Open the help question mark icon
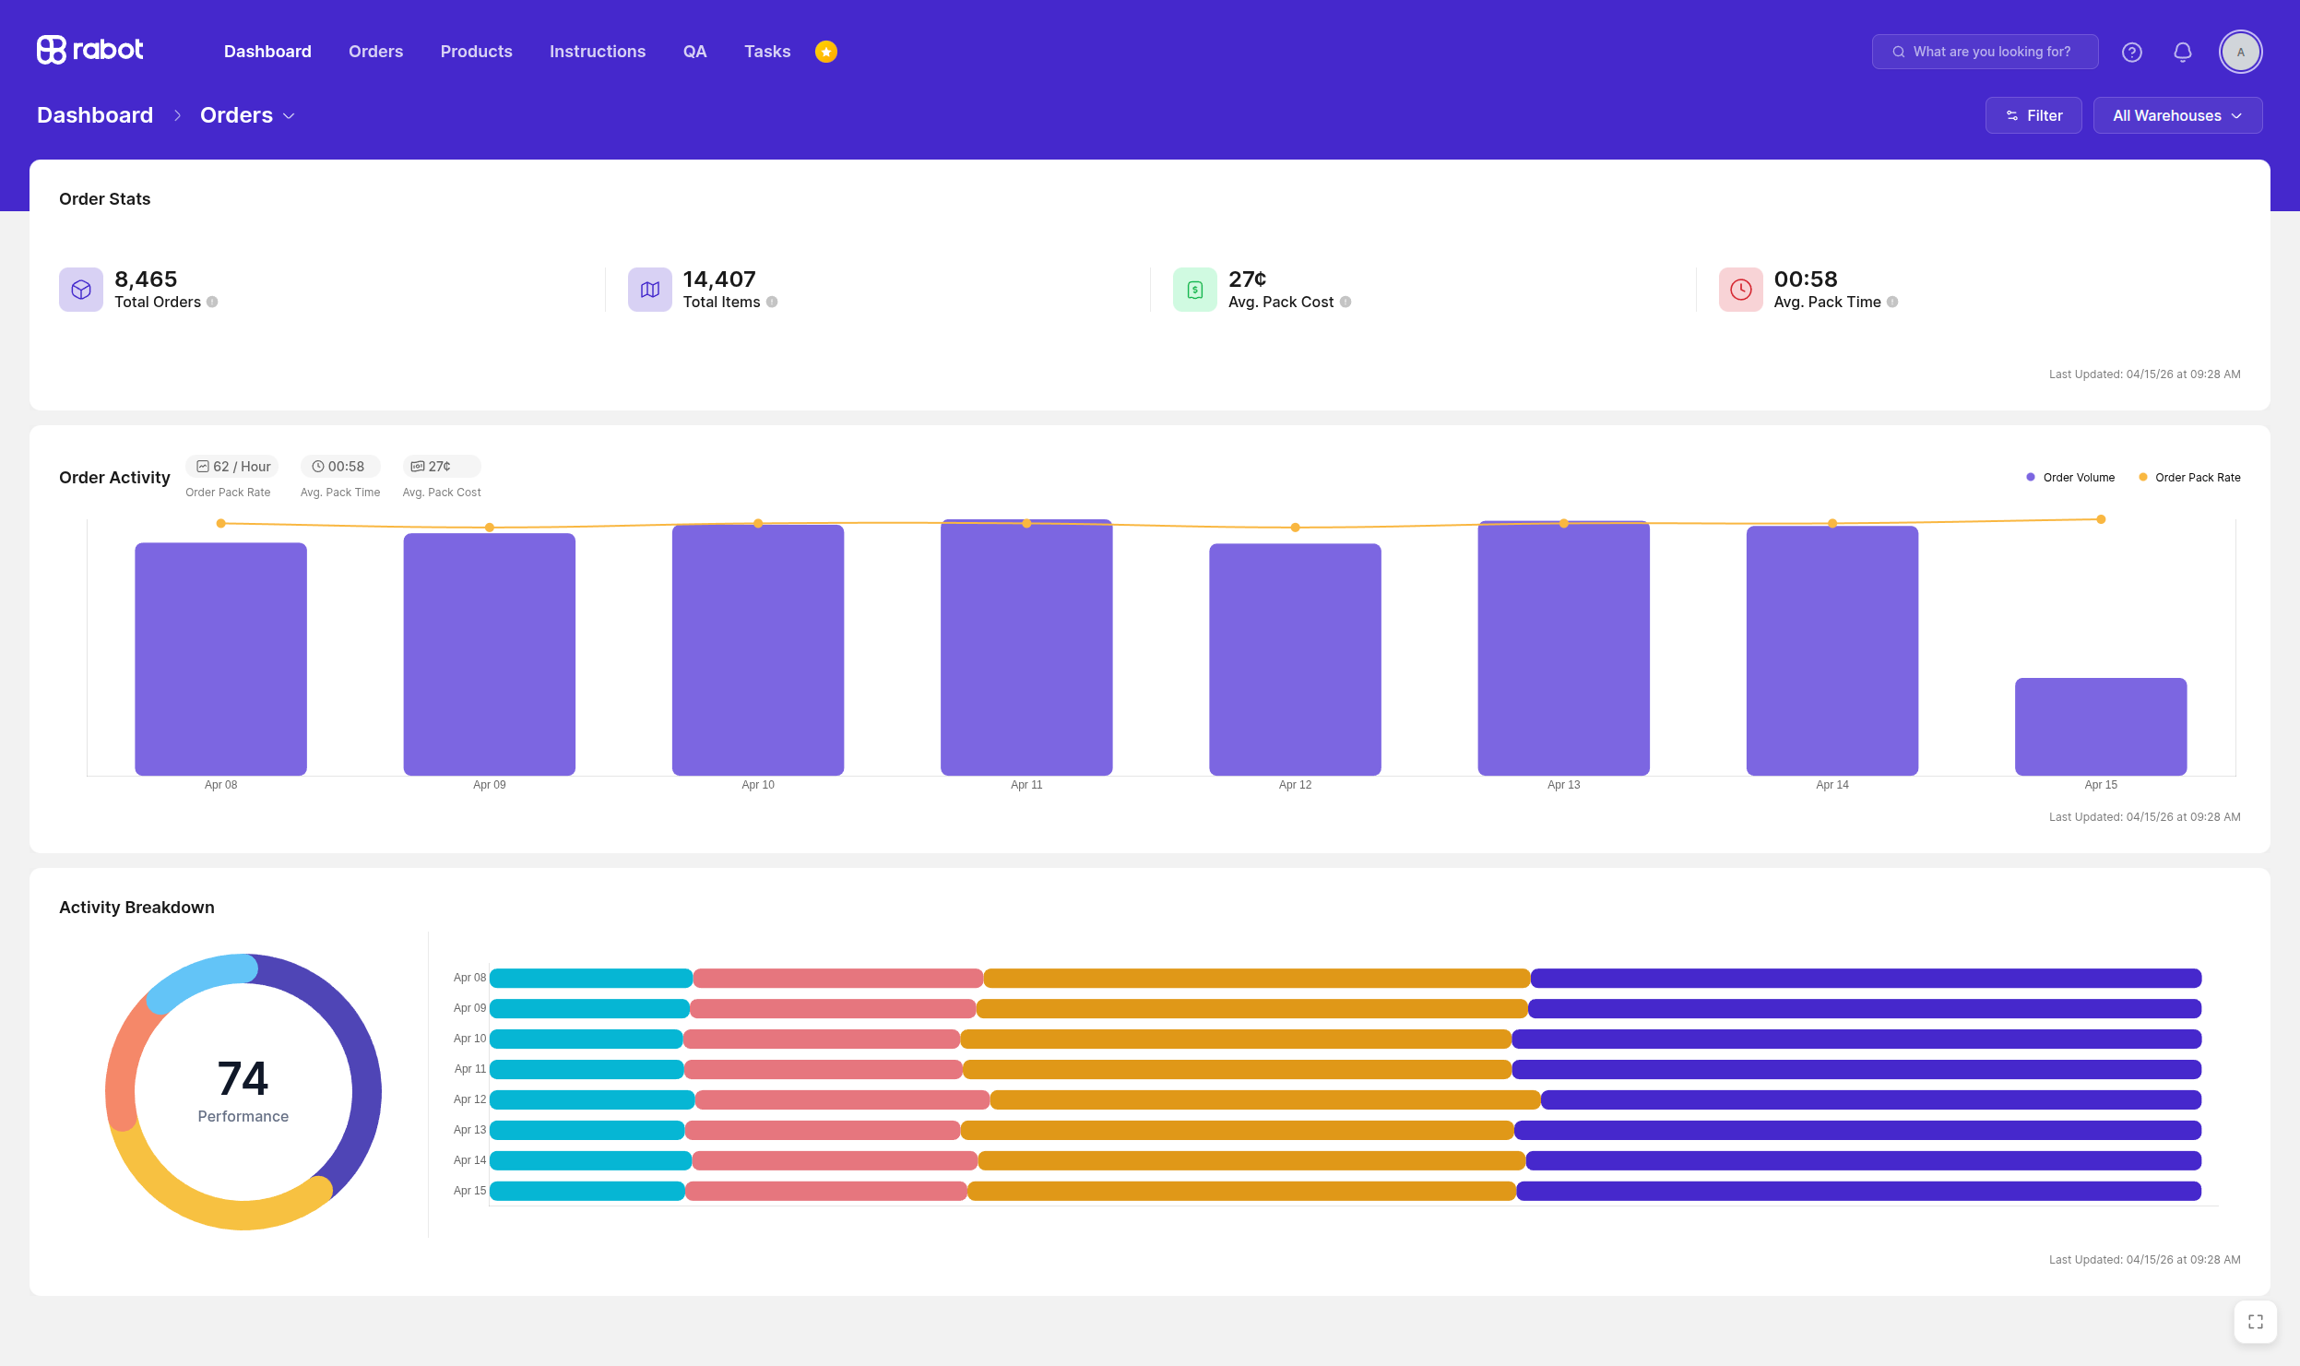Screen dimensions: 2300x1366 point(2131,52)
